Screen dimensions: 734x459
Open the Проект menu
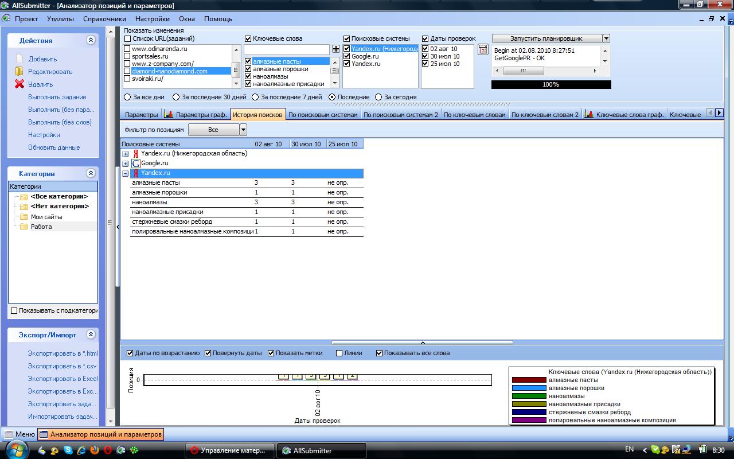pos(26,18)
